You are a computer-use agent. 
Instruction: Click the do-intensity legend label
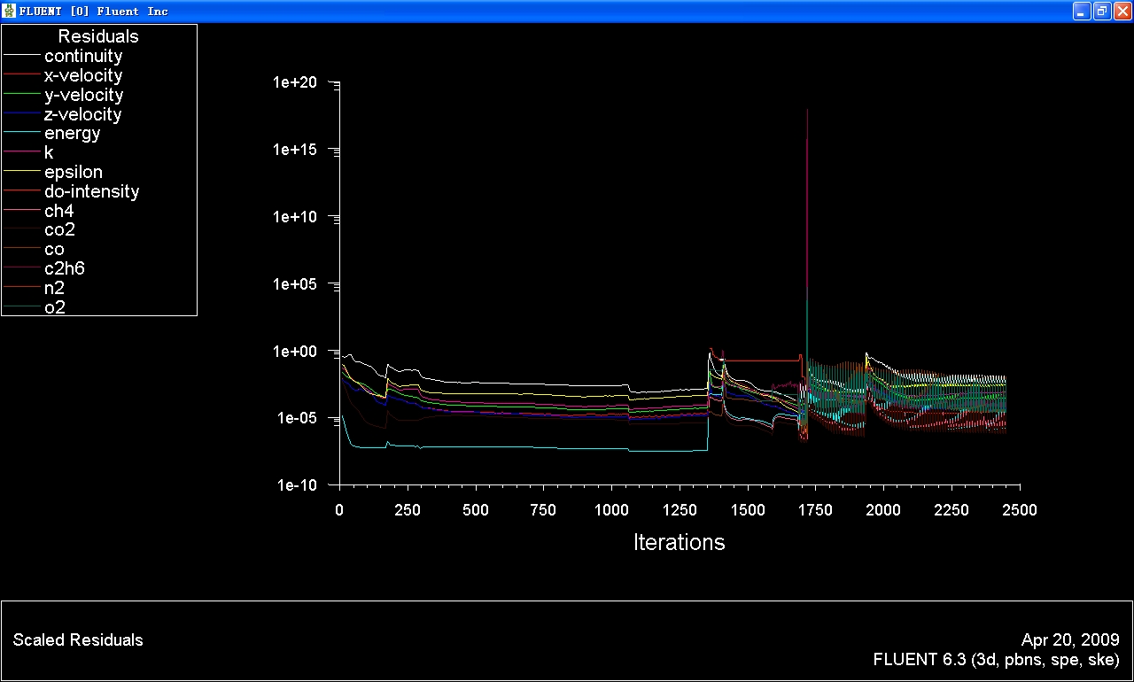tap(91, 192)
